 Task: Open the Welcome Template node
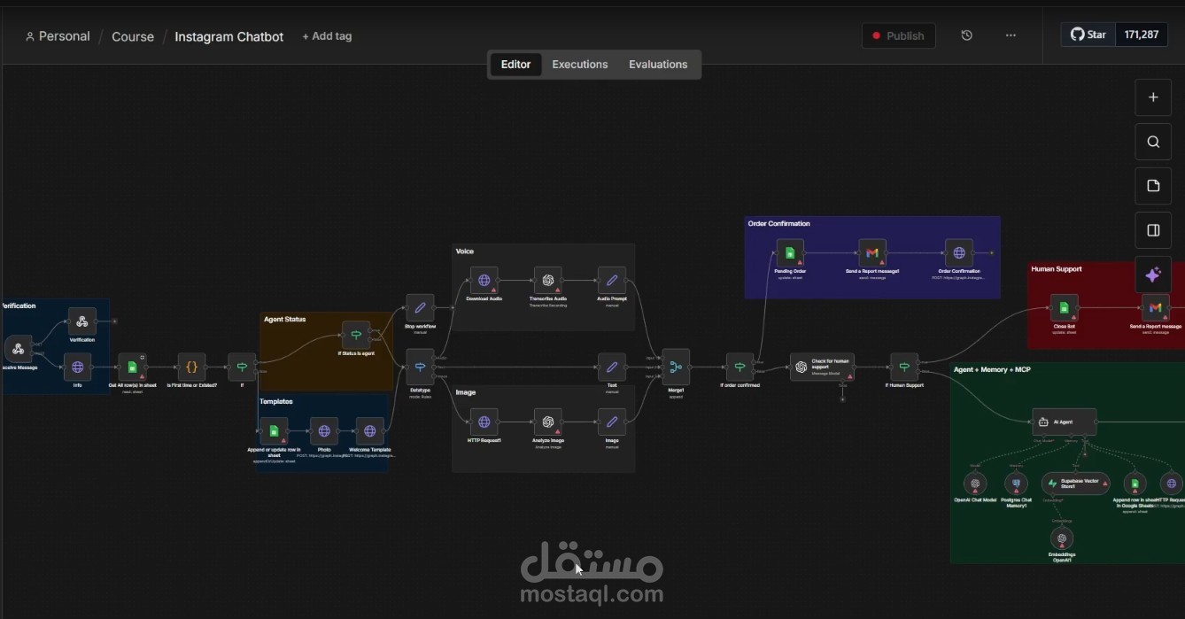click(x=369, y=431)
